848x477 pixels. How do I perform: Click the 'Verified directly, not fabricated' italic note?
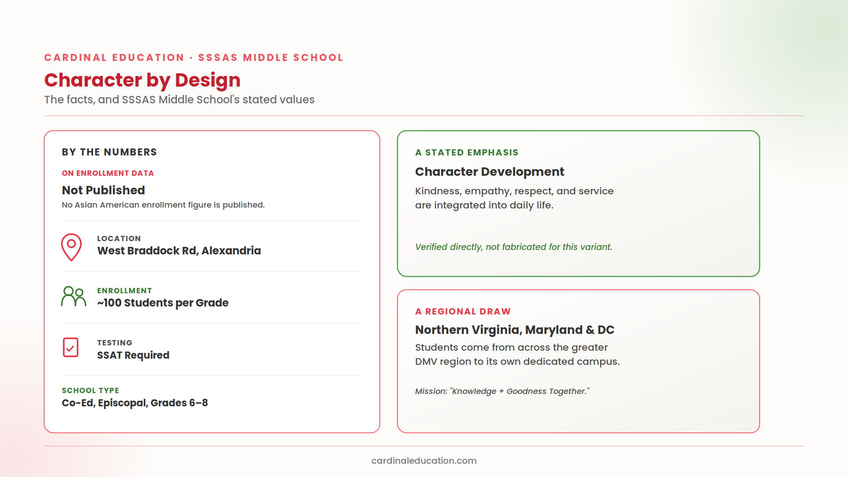coord(514,247)
